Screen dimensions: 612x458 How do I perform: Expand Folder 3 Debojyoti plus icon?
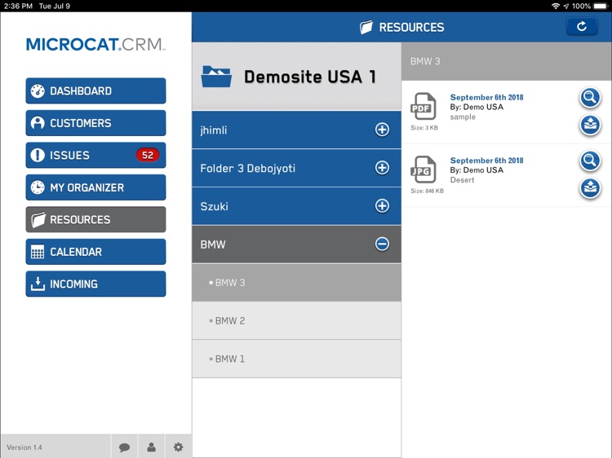tap(382, 168)
